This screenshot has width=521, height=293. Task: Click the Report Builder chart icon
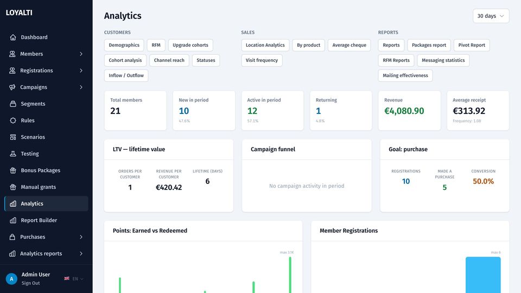[13, 220]
